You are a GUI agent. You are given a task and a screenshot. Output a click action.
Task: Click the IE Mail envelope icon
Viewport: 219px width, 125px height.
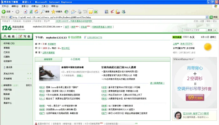pos(73,12)
